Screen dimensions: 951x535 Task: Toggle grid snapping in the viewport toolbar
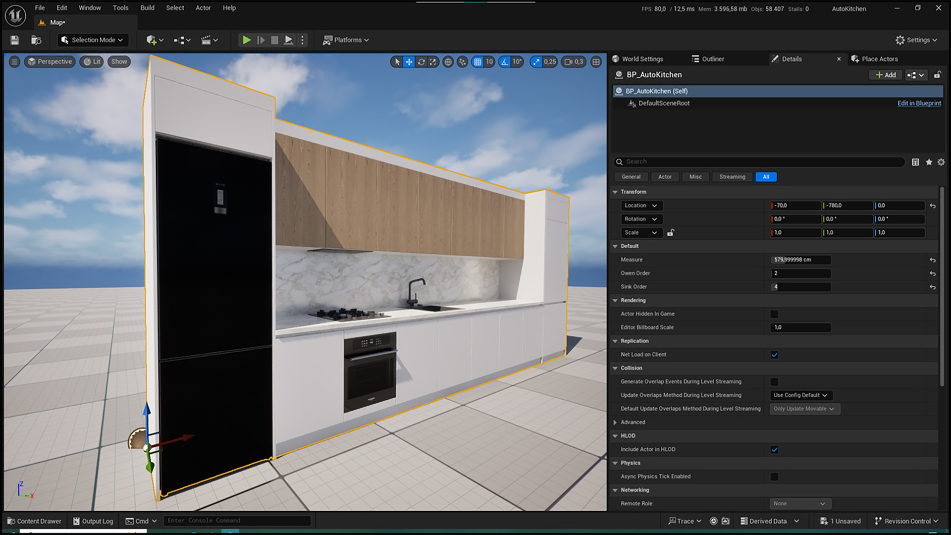click(477, 62)
